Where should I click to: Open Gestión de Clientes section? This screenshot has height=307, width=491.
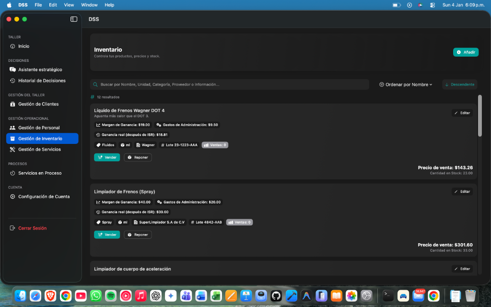point(38,104)
